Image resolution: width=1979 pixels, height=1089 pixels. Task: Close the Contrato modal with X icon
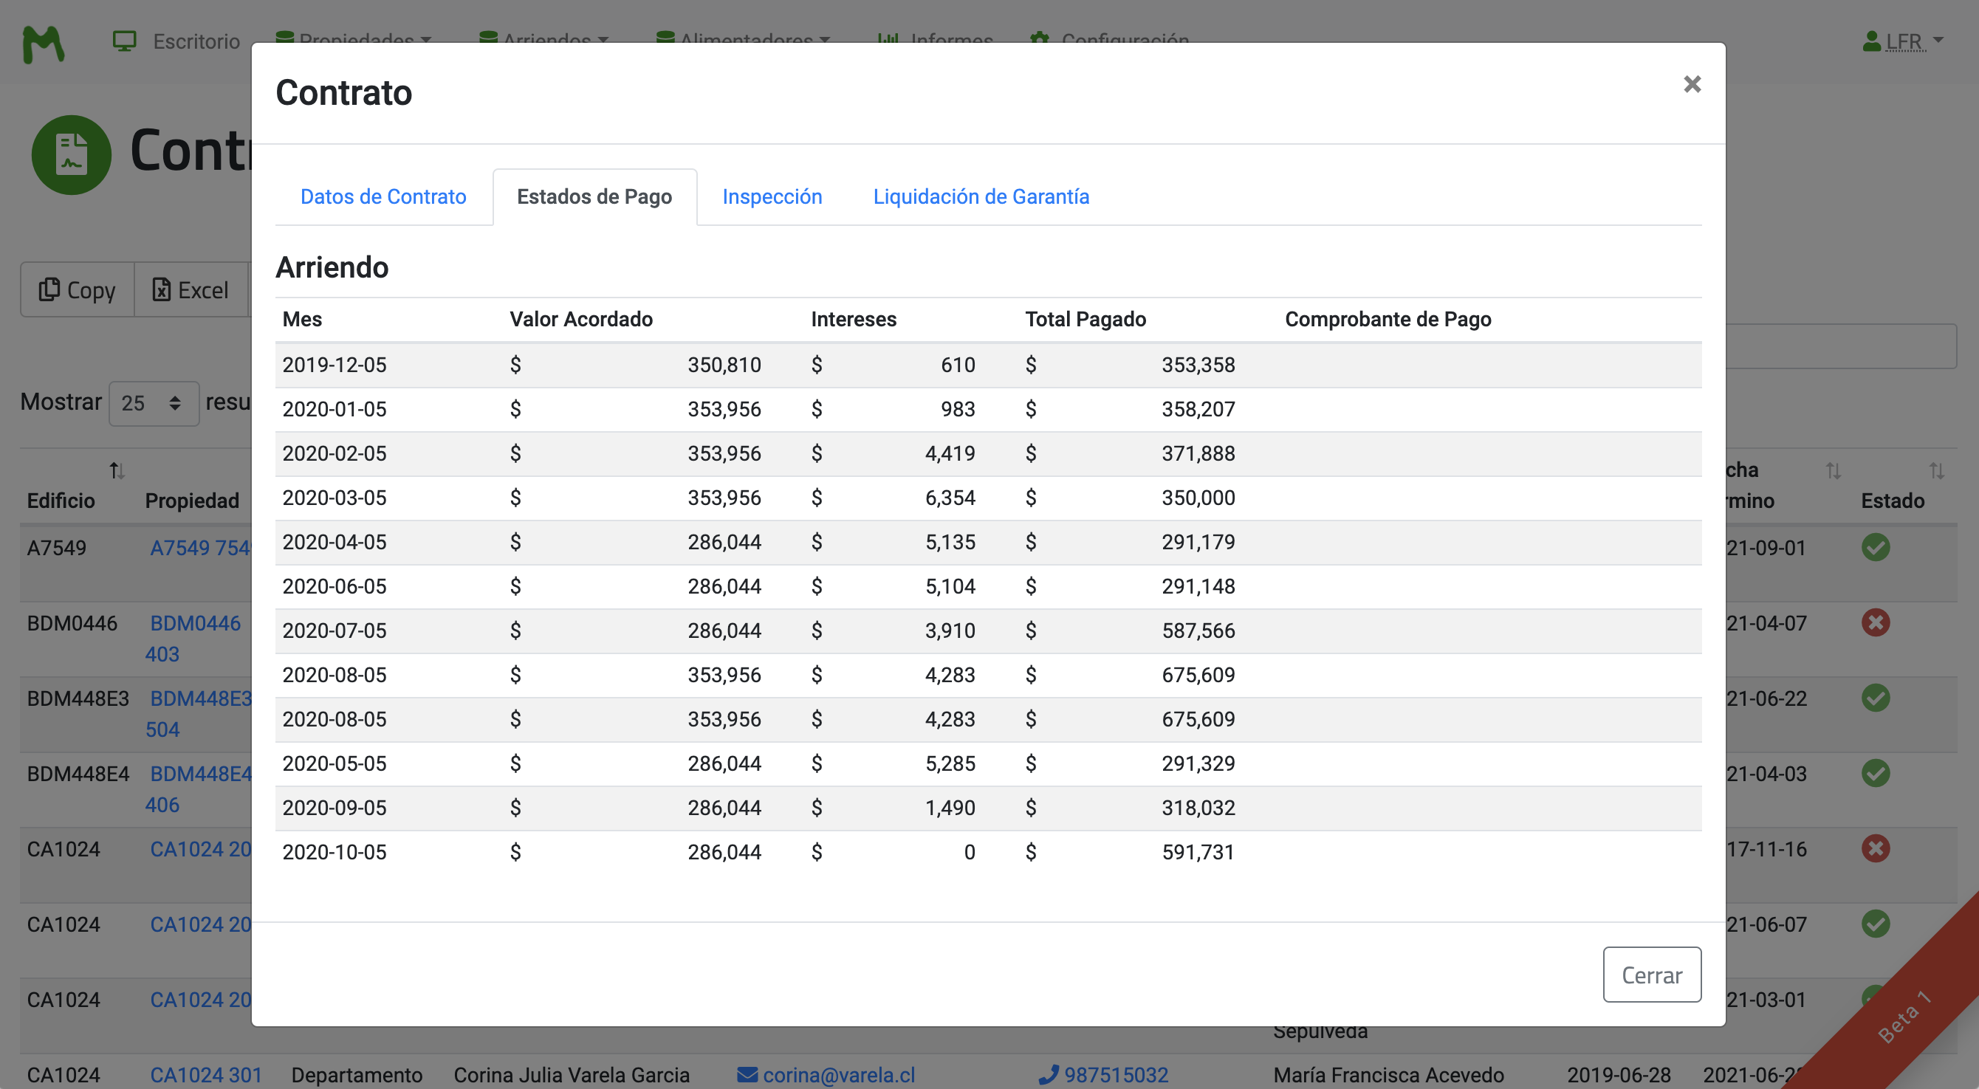coord(1692,84)
